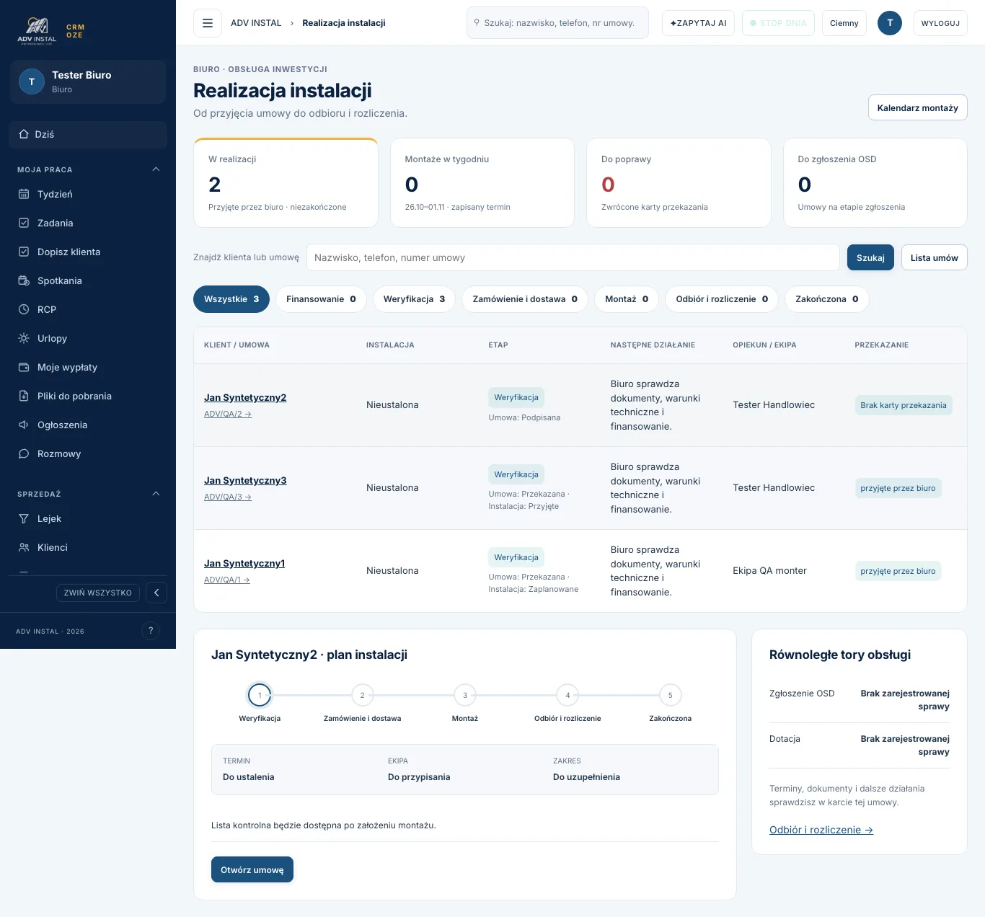Open the Zadania checklist icon
Viewport: 985px width, 917px height.
(x=24, y=223)
